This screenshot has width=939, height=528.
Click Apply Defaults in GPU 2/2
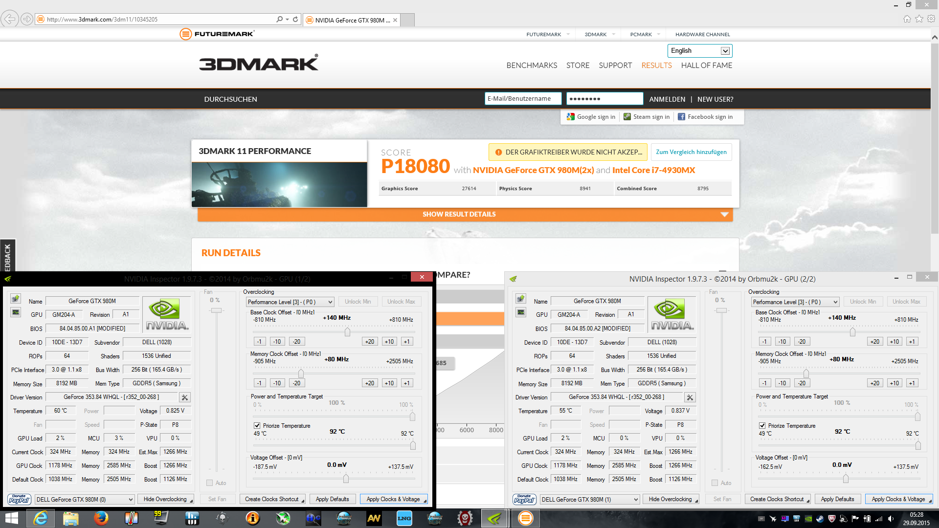pos(837,499)
